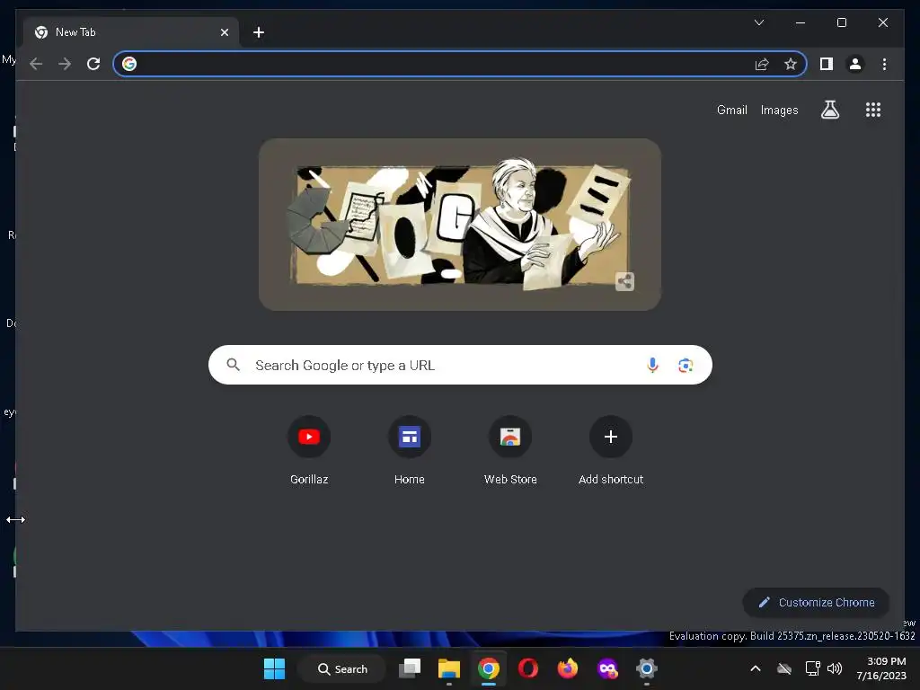Click the Chrome taskbar icon
This screenshot has width=920, height=690.
488,668
